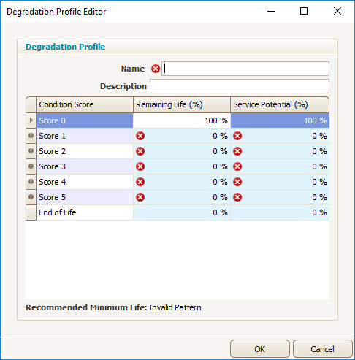Click the Service Potential (%) column header
The height and width of the screenshot is (360, 355).
(x=280, y=104)
